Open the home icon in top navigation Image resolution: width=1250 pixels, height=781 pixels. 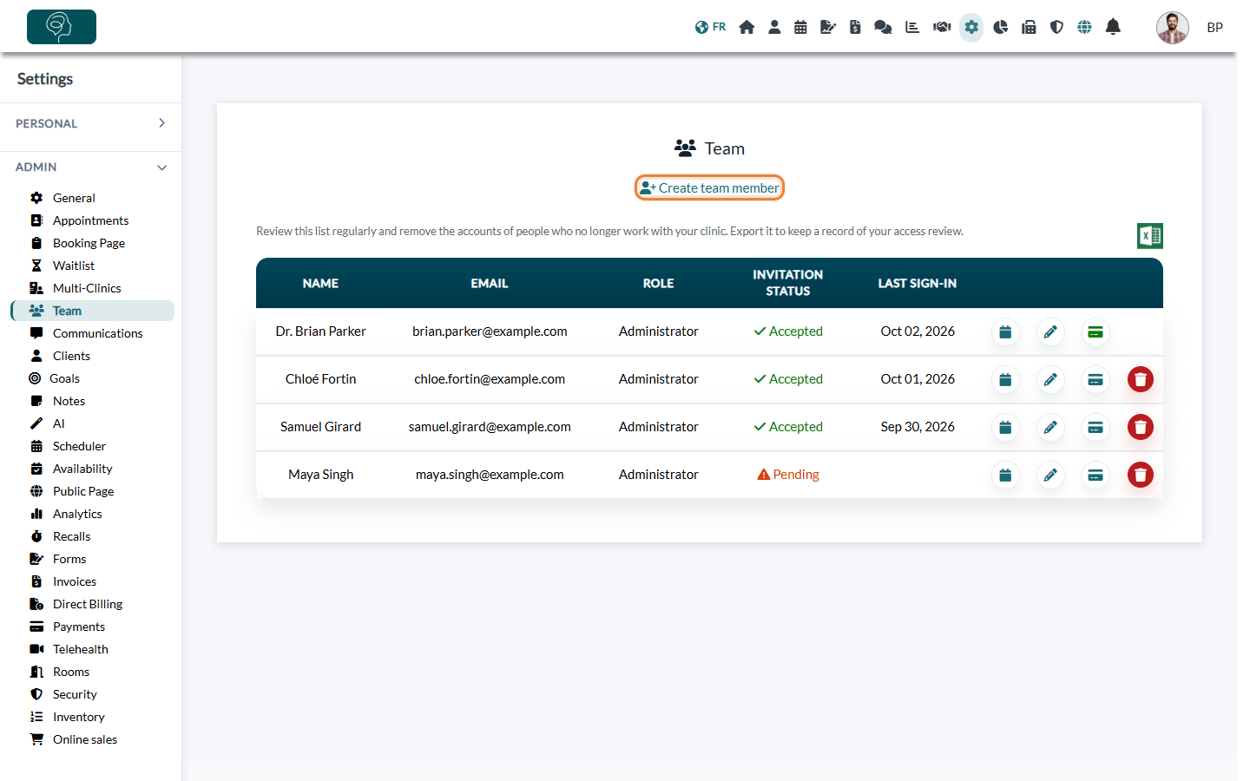pyautogui.click(x=747, y=27)
